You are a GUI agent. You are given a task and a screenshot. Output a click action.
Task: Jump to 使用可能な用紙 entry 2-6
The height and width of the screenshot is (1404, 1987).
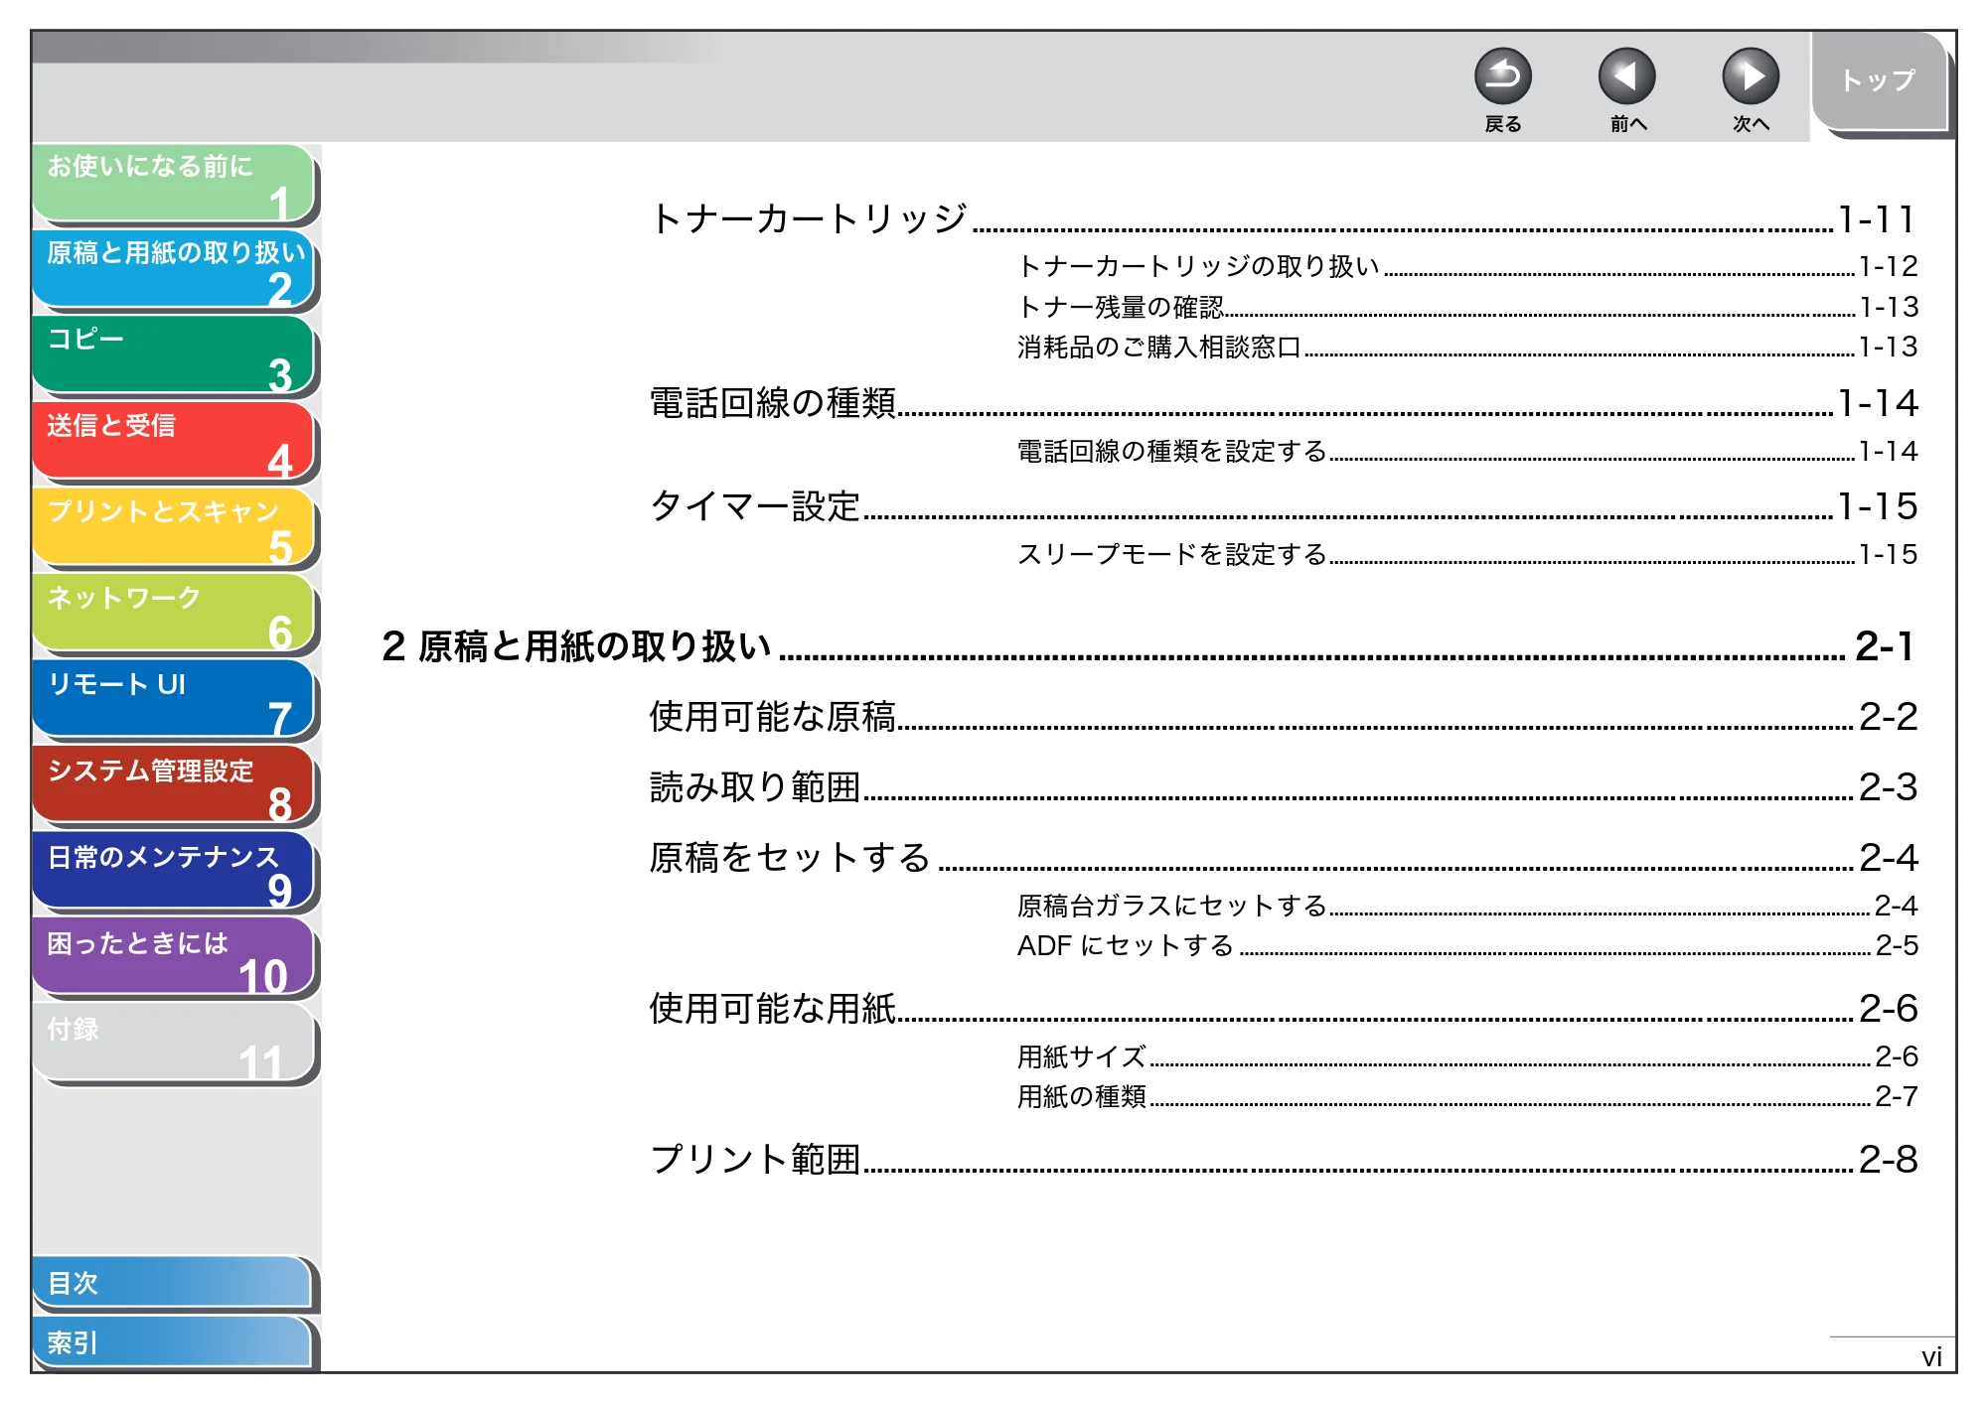(1283, 1009)
